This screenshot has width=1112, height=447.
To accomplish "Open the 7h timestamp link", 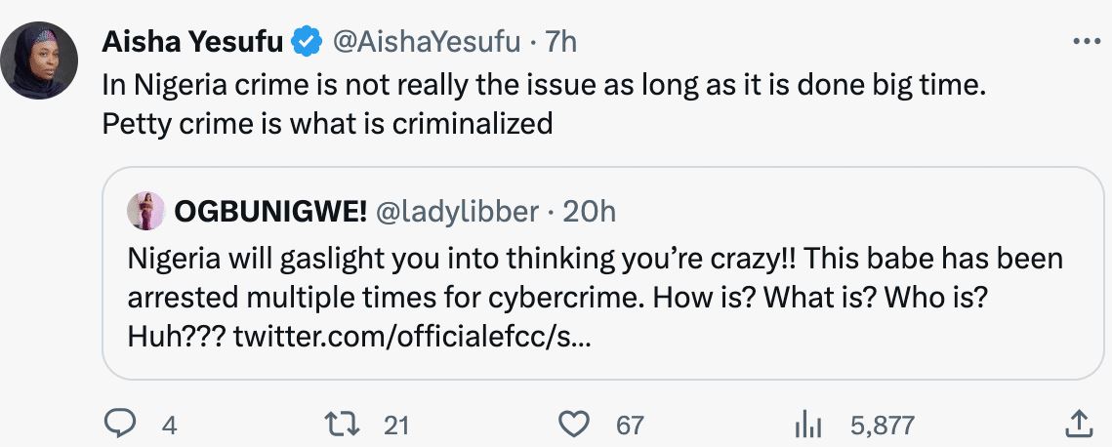I will coord(560,42).
